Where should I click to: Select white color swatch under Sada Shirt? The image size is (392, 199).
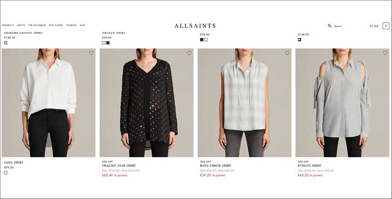click(6, 173)
